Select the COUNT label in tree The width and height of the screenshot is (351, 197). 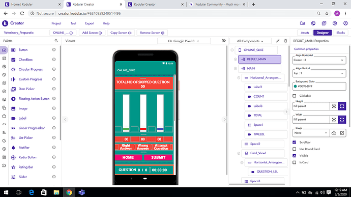[266, 96]
